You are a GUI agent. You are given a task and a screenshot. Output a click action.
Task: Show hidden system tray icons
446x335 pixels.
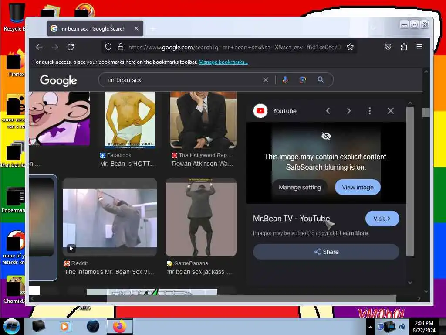[x=370, y=327]
